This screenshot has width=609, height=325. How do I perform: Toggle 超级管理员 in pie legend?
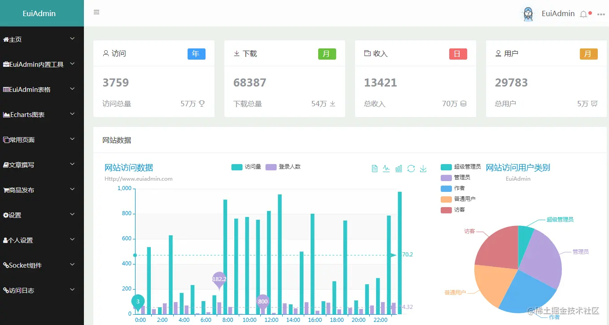pyautogui.click(x=460, y=167)
